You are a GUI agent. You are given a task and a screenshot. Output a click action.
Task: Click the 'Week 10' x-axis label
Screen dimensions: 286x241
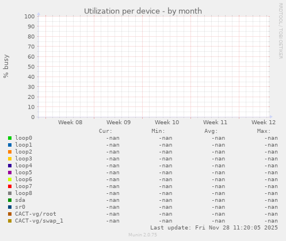point(167,123)
